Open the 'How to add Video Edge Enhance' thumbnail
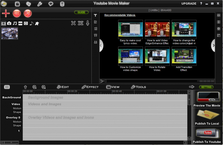The image size is (223, 145). (x=157, y=29)
